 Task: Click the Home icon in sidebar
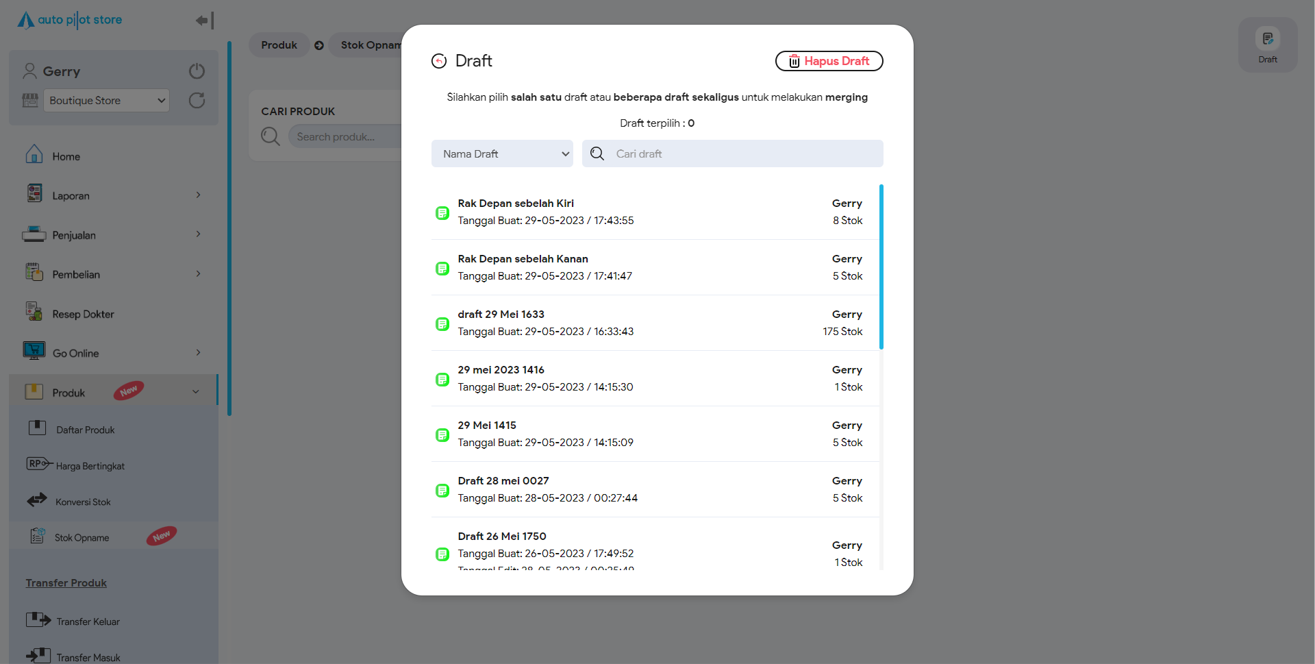[34, 155]
